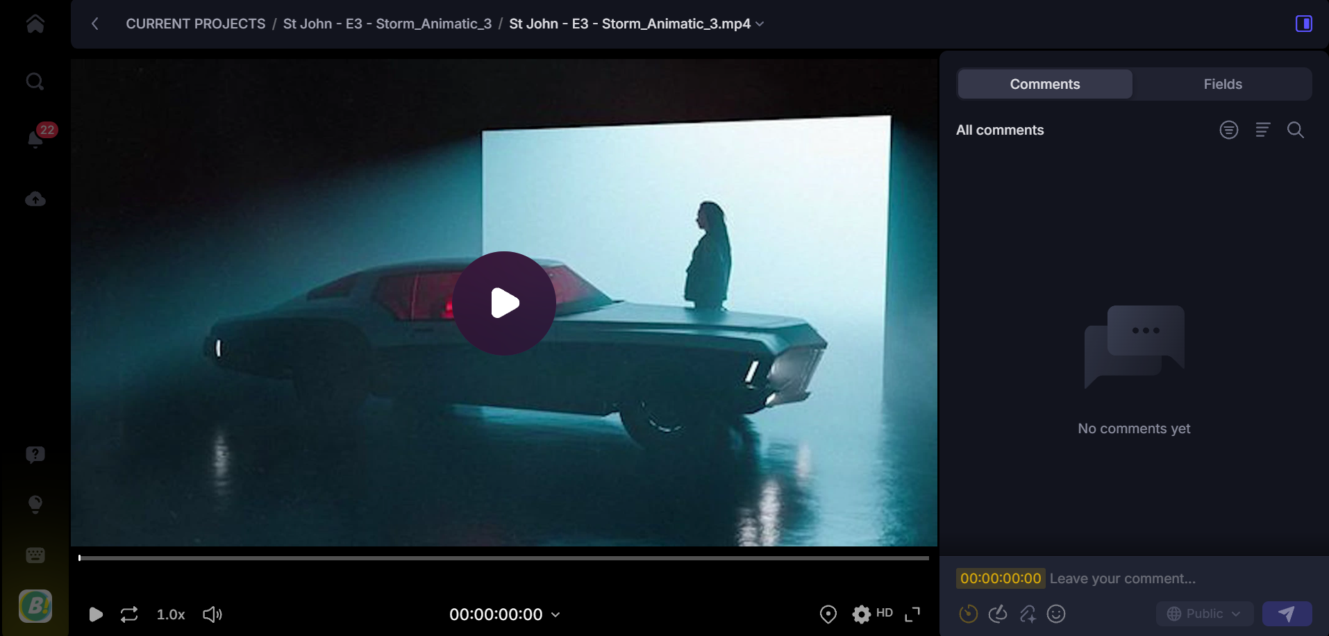Image resolution: width=1329 pixels, height=636 pixels.
Task: Click the lightbulb tips icon
Action: tap(35, 504)
